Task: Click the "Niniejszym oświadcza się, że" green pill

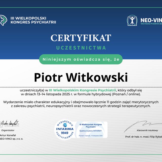Action: point(81,59)
